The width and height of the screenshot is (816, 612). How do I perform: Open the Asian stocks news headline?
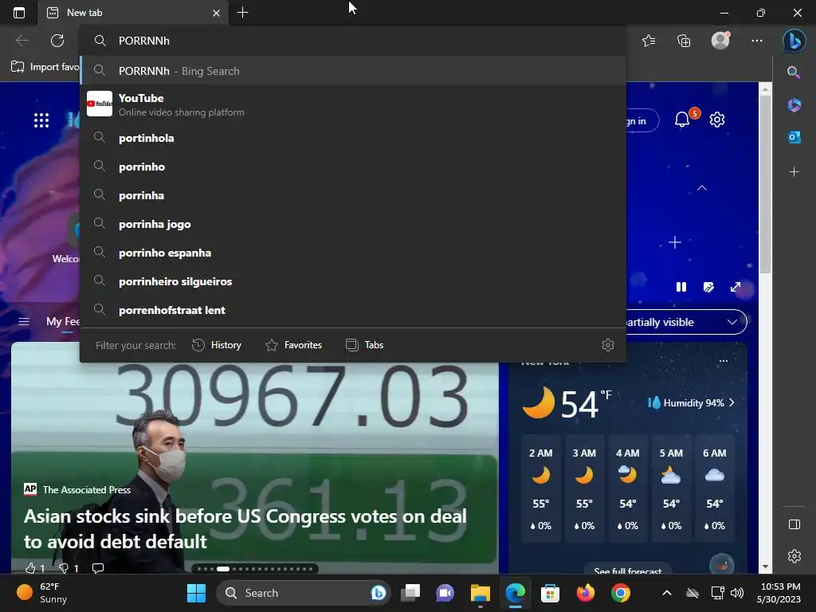(245, 529)
